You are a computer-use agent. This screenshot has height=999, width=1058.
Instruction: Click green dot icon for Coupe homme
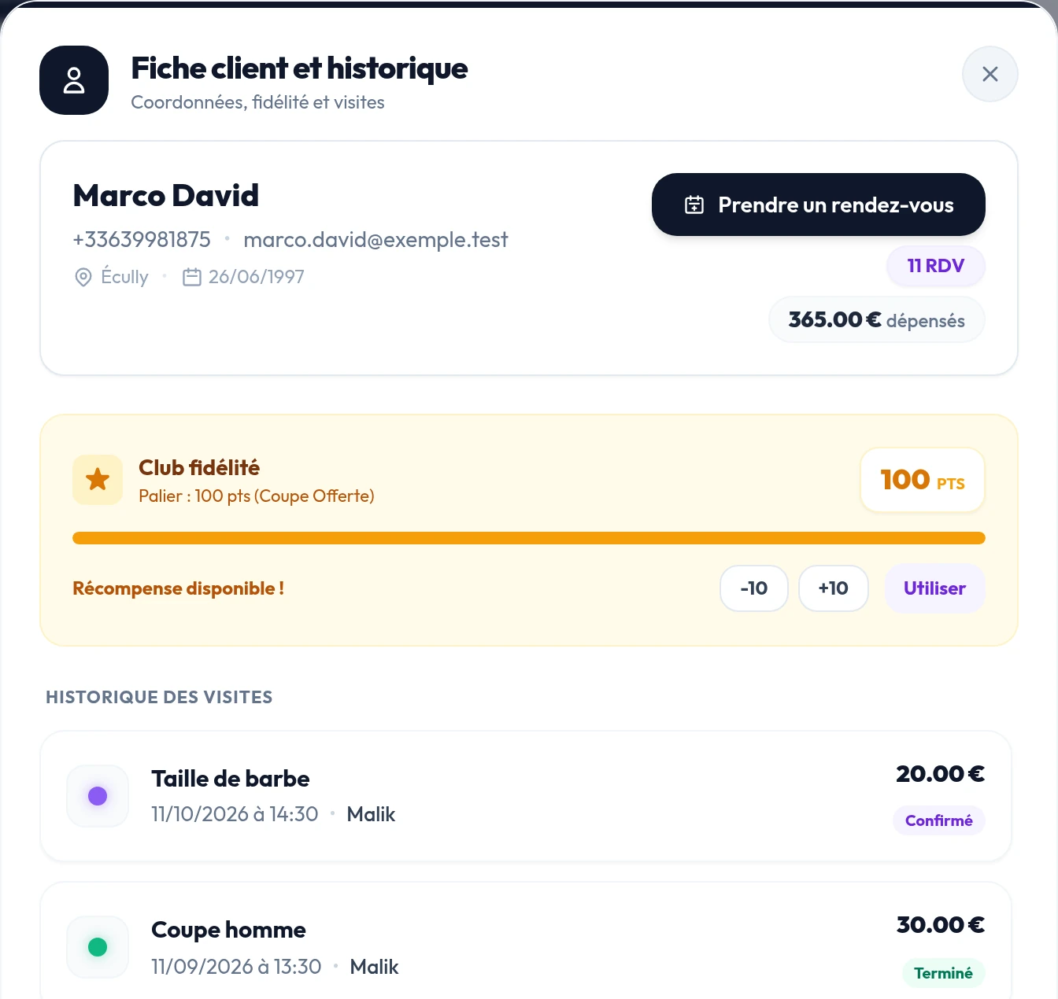click(x=98, y=947)
